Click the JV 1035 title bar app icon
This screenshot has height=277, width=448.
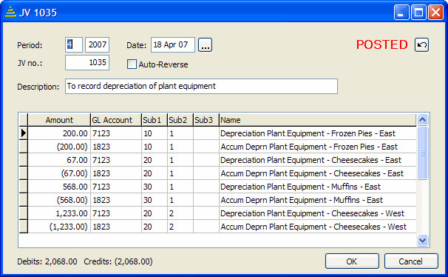point(10,13)
